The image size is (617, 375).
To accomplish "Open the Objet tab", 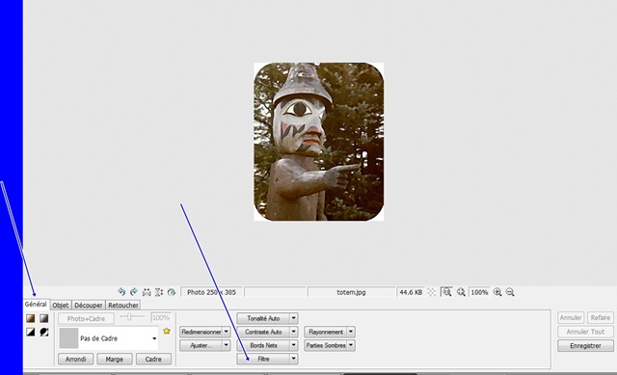I will [61, 305].
